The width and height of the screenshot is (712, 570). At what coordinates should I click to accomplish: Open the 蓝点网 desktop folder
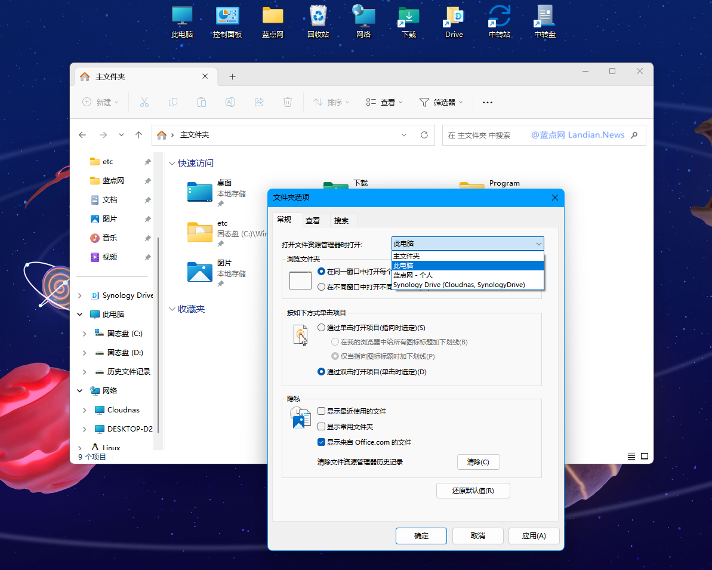(273, 21)
